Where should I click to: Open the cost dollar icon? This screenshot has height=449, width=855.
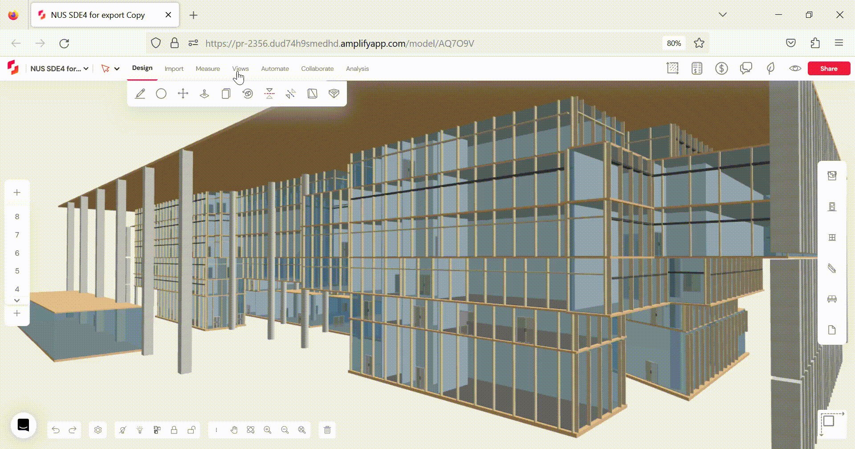[x=721, y=69]
